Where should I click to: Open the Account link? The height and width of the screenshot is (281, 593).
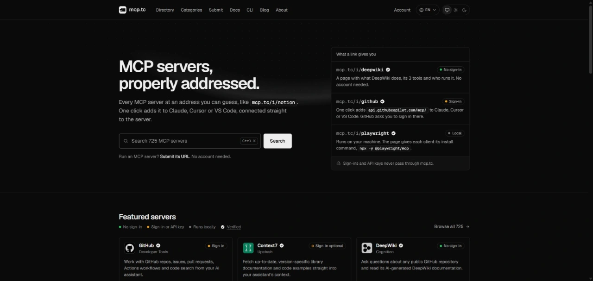[402, 10]
